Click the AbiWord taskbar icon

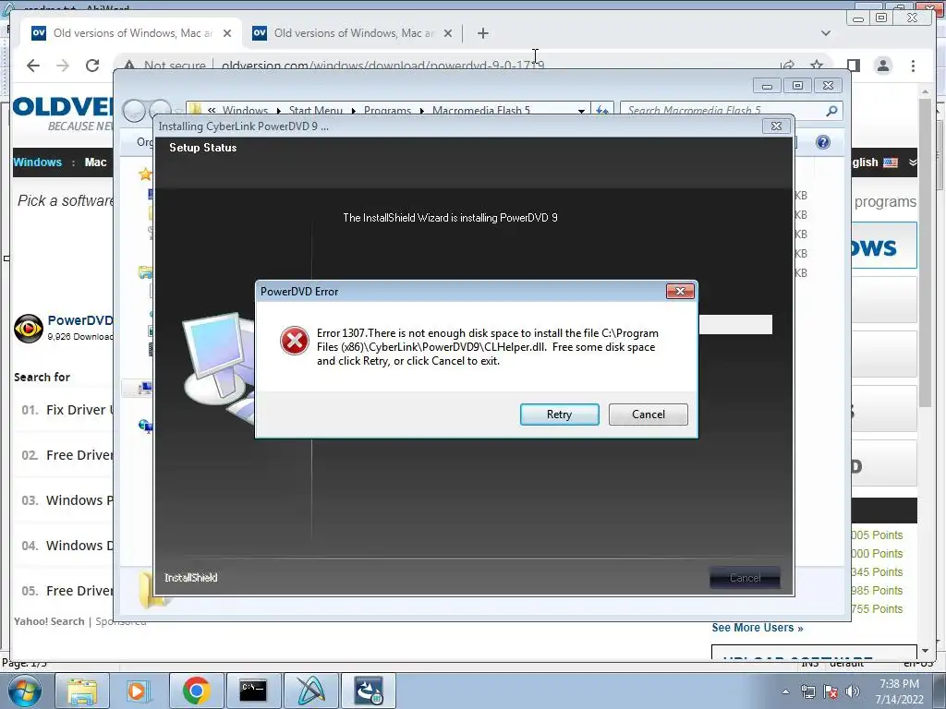pos(310,691)
